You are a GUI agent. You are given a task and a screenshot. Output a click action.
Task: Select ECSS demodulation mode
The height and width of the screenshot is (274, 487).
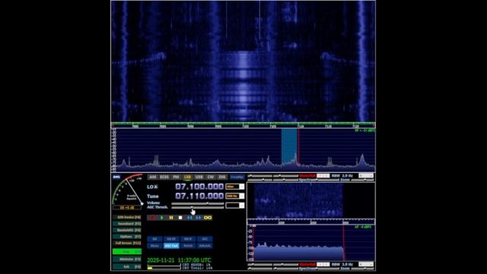pyautogui.click(x=164, y=177)
